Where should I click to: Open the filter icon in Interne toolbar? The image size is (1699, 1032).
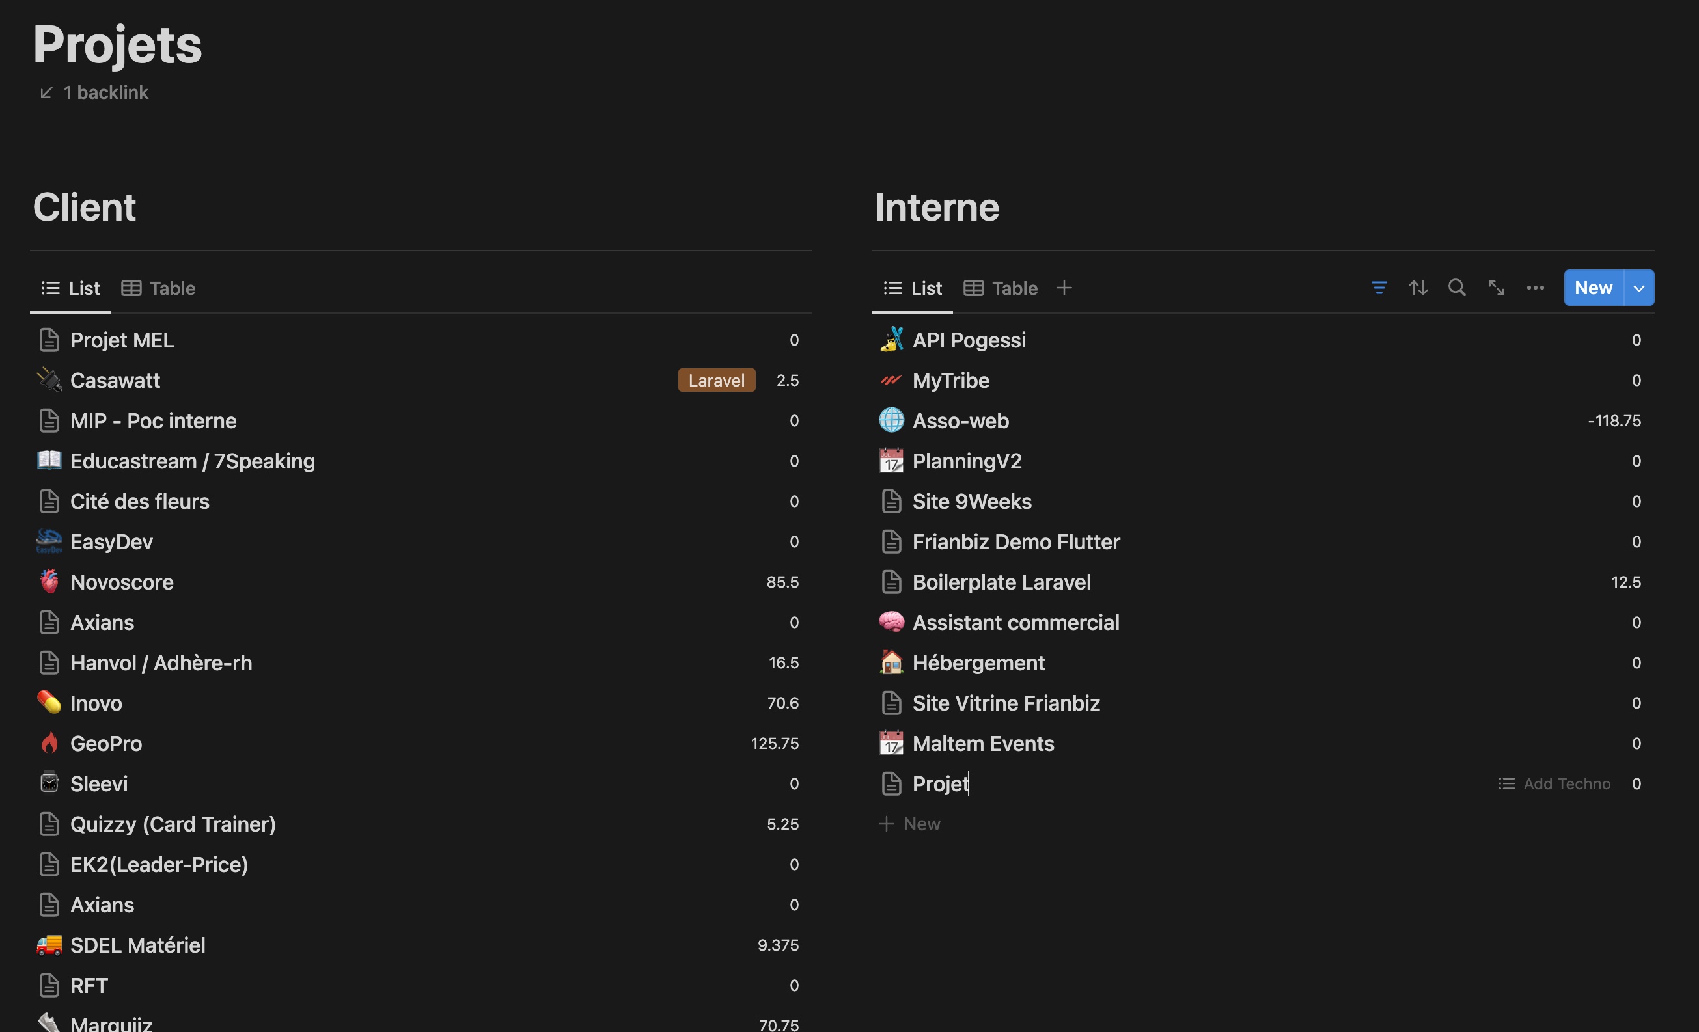coord(1379,288)
